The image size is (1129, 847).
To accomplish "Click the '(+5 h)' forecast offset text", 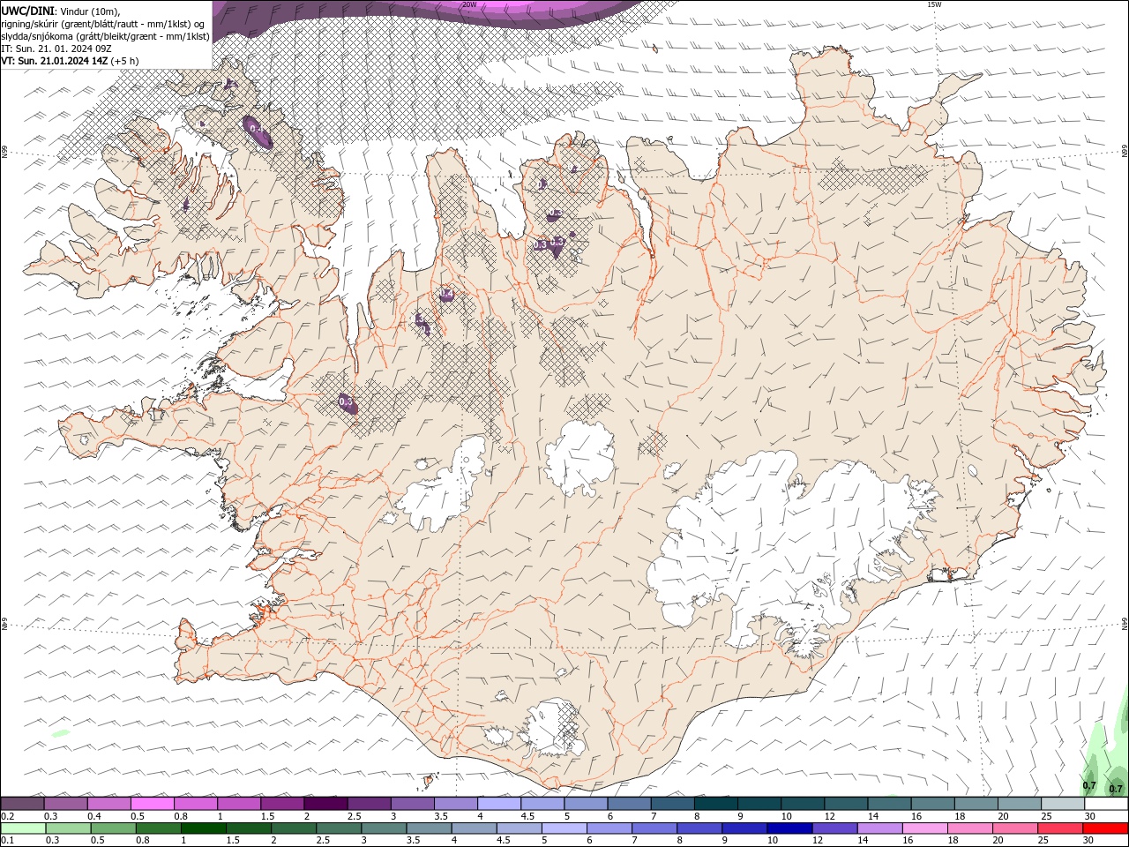I will pyautogui.click(x=124, y=61).
